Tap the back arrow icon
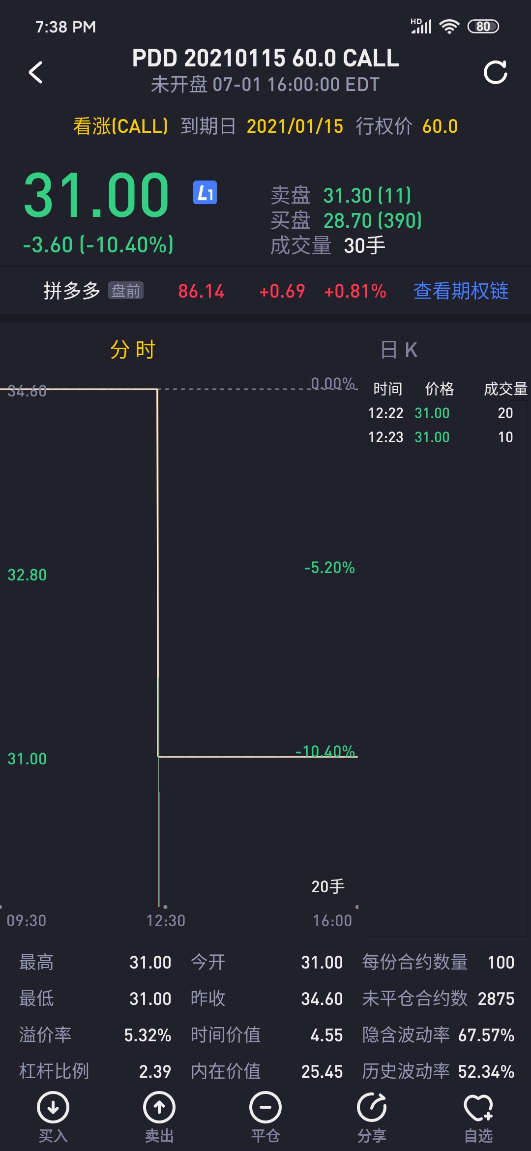 [35, 73]
